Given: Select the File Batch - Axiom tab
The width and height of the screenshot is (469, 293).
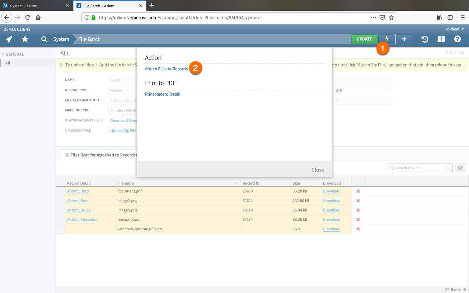Looking at the screenshot, I should (x=110, y=6).
